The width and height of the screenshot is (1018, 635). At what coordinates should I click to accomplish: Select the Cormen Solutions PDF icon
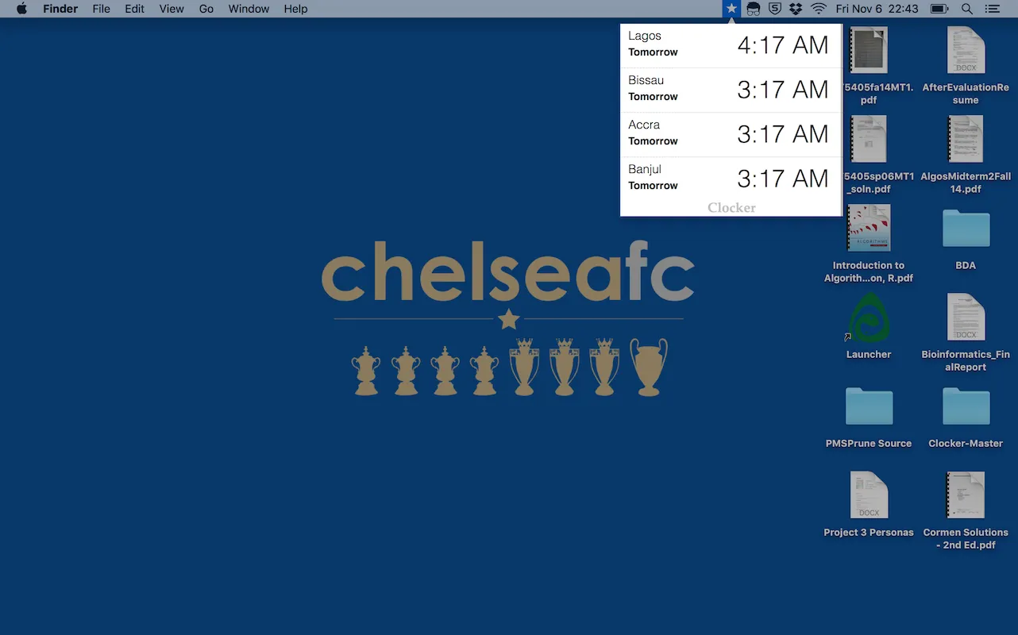[x=966, y=495]
